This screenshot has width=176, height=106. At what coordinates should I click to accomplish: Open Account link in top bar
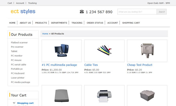(x=20, y=3)
